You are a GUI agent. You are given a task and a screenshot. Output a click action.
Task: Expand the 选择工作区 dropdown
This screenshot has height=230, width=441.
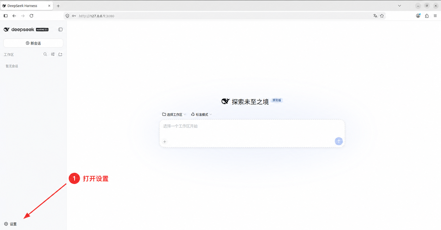(x=174, y=115)
